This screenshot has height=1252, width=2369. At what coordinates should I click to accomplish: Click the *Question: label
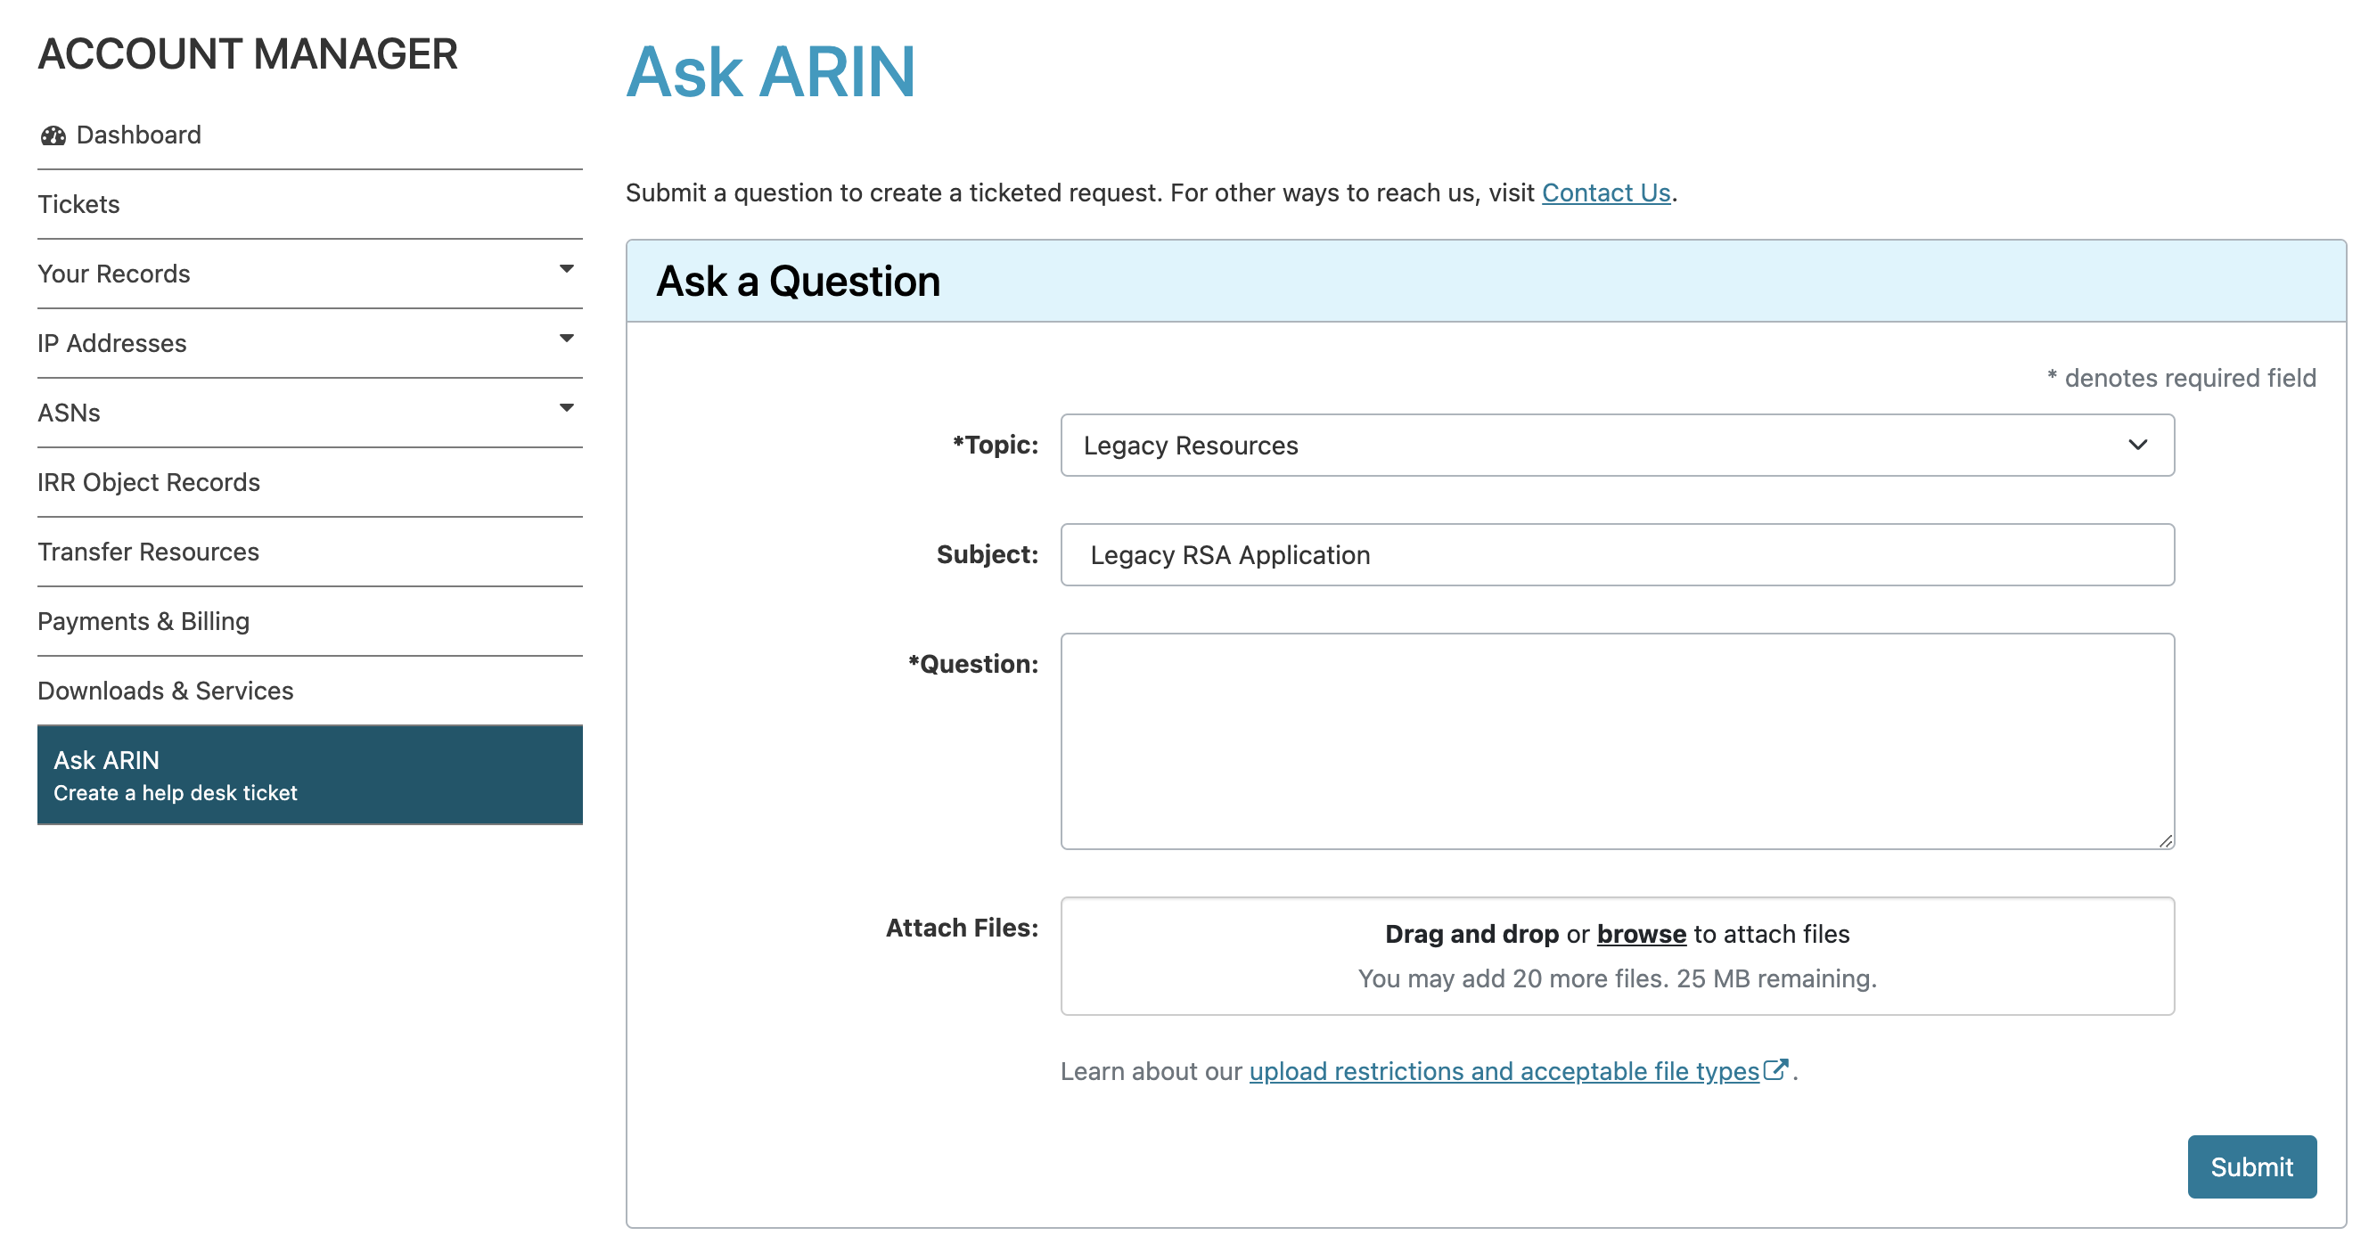tap(973, 664)
